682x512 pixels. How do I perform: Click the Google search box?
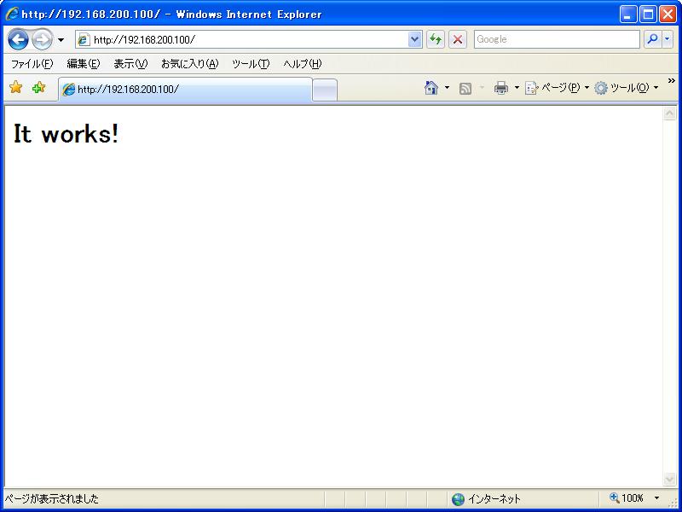click(x=557, y=39)
